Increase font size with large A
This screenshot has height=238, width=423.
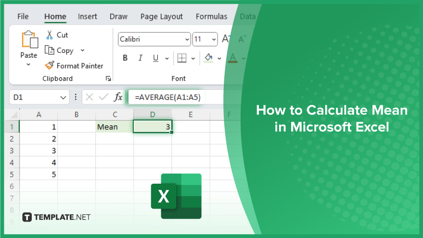tap(226, 39)
